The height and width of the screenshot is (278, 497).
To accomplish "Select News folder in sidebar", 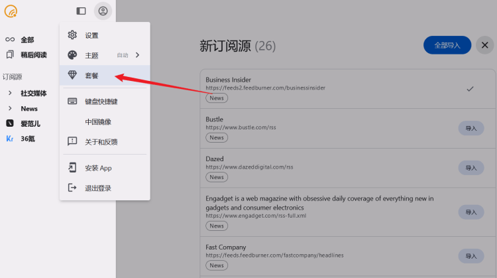I will [x=29, y=109].
